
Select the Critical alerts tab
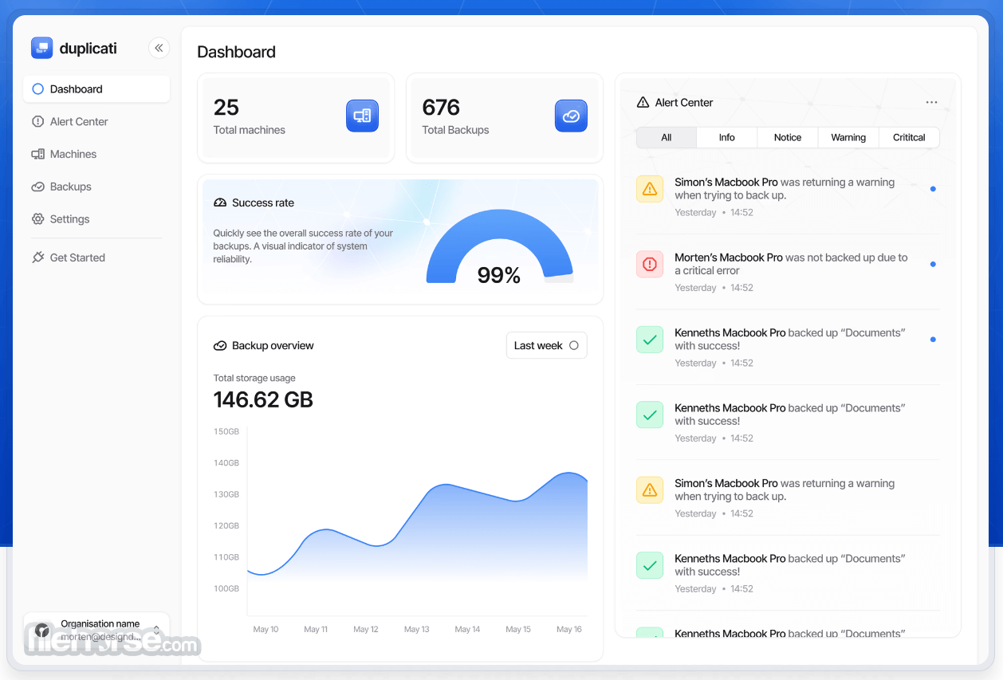click(909, 137)
